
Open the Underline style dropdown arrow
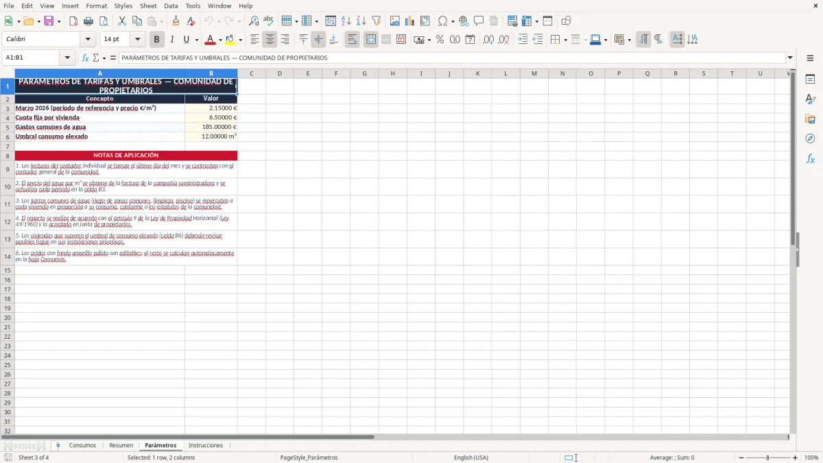tap(196, 40)
